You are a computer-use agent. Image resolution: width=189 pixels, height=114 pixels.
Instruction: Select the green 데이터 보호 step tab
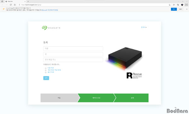pos(96,98)
